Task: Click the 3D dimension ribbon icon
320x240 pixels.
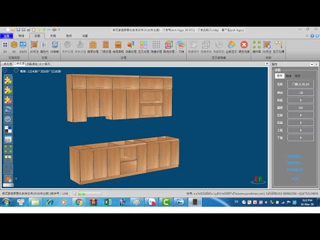Action: pyautogui.click(x=267, y=47)
